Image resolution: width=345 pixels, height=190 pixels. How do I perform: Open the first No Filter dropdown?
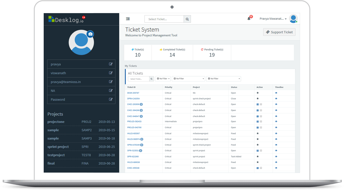163,79
